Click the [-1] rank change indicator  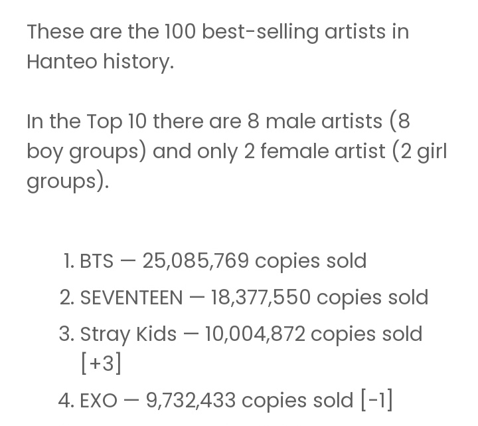(377, 400)
